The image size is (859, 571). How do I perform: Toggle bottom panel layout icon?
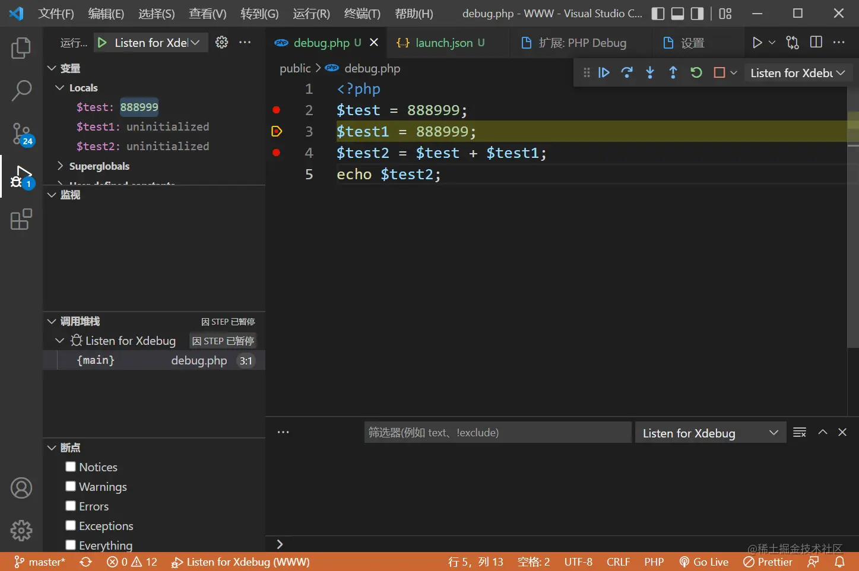point(677,14)
